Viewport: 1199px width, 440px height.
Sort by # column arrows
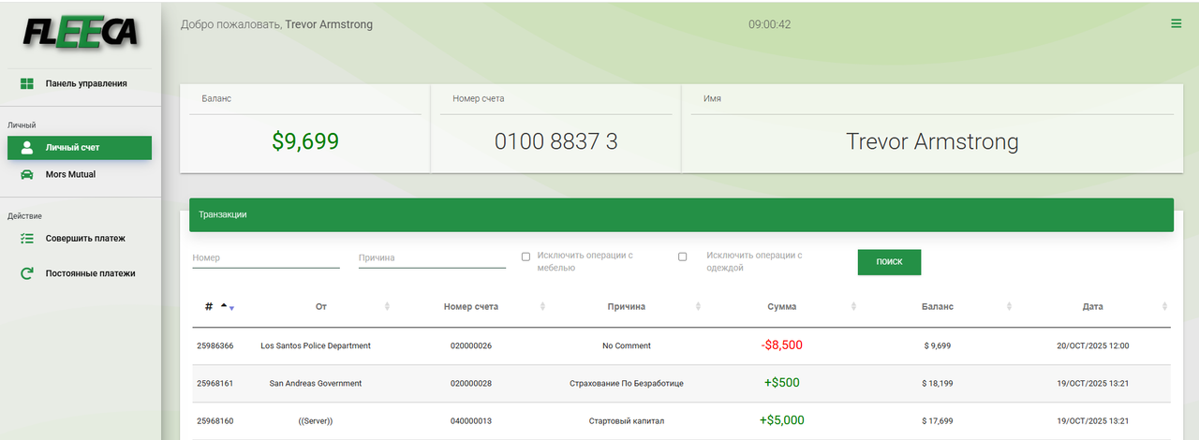coord(228,307)
